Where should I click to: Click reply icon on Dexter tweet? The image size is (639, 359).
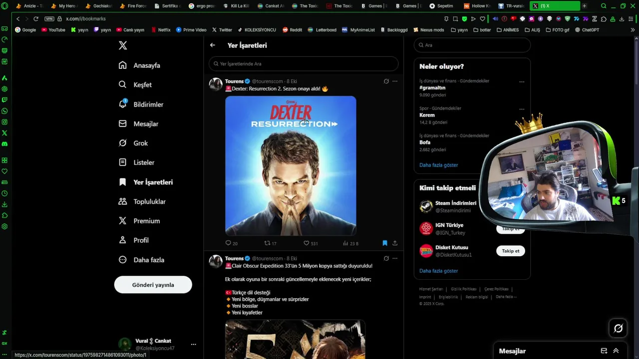228,243
